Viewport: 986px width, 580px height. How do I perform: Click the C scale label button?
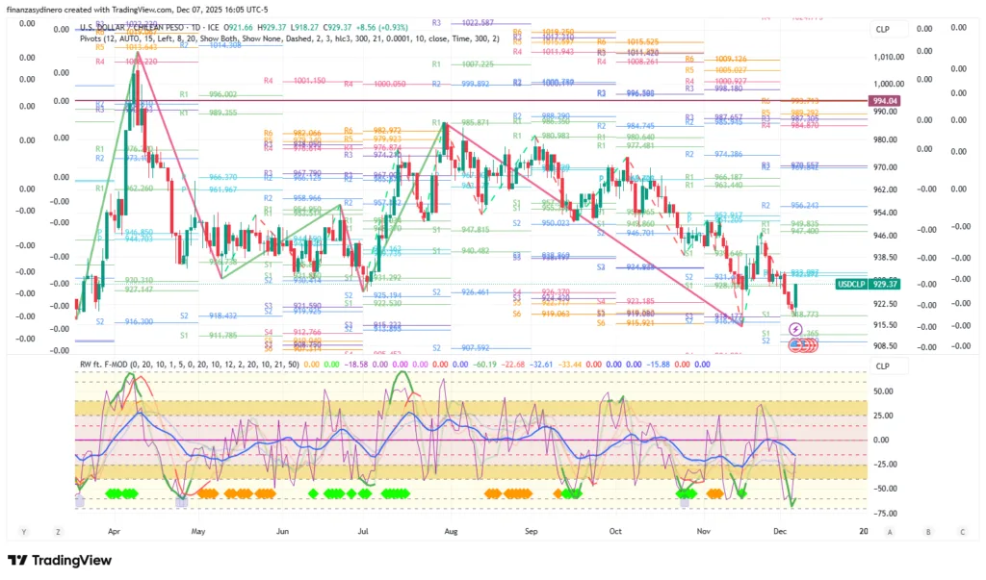point(962,531)
